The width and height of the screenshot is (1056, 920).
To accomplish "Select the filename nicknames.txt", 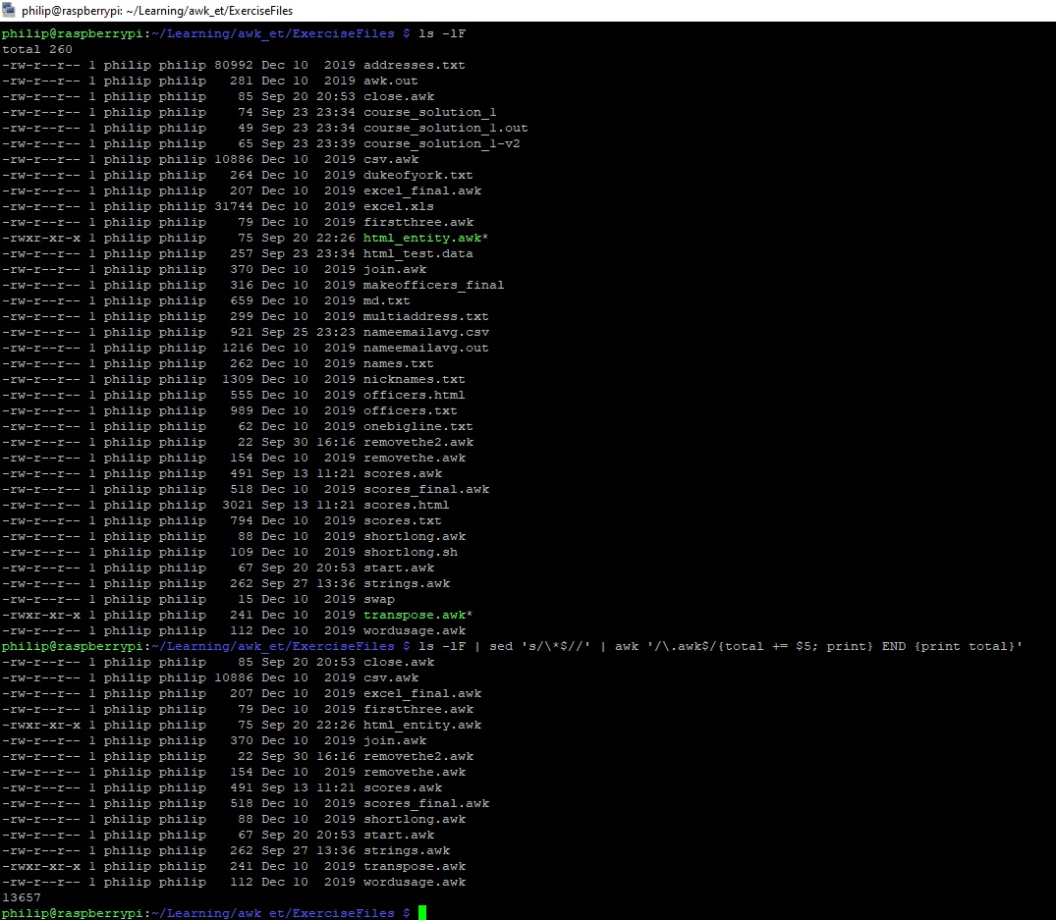I will click(x=415, y=379).
